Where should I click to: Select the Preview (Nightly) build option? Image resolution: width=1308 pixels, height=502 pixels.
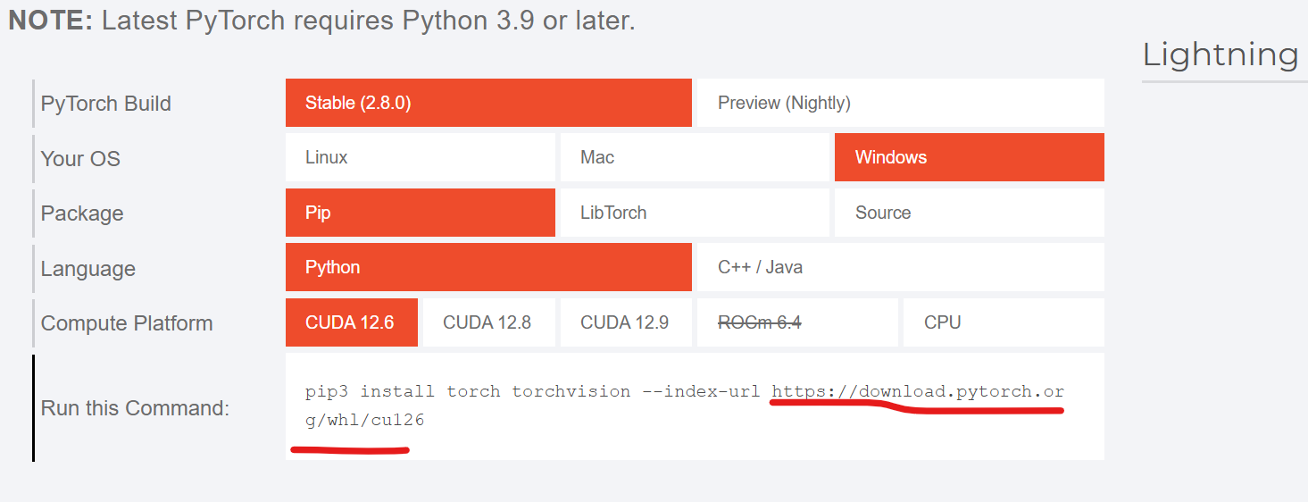[x=900, y=103]
